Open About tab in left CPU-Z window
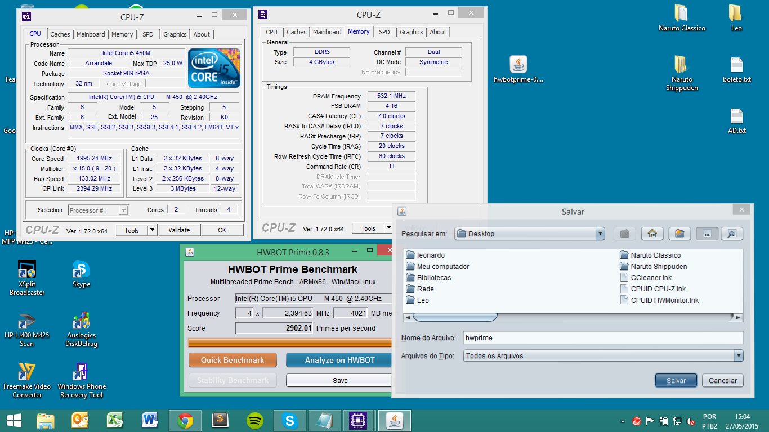769x432 pixels. point(202,34)
